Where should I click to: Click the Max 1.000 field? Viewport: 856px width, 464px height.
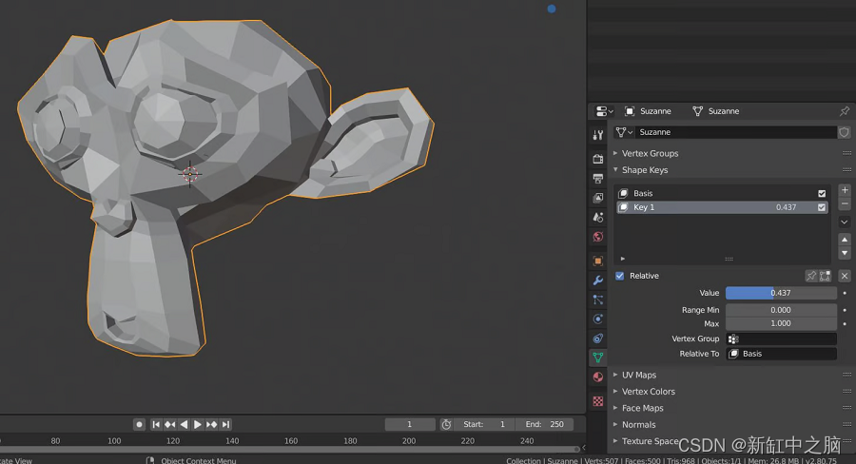pyautogui.click(x=781, y=323)
